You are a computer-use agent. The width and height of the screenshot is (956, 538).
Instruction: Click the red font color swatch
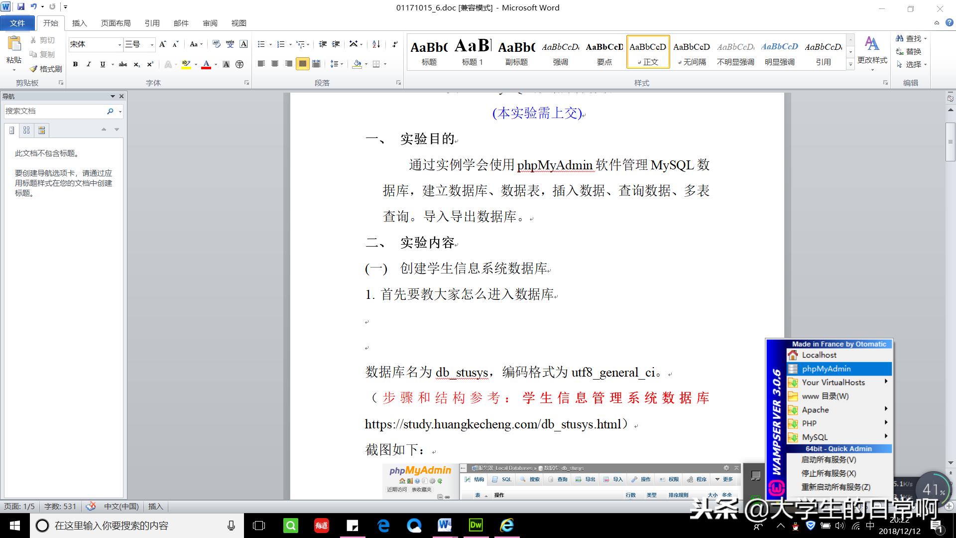[x=206, y=66]
